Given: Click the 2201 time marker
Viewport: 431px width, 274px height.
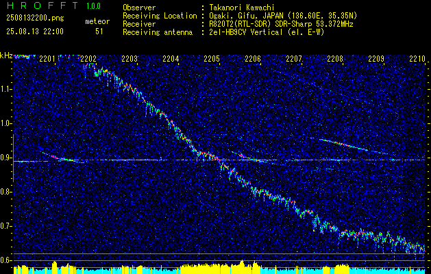Looking at the screenshot, I should point(47,58).
